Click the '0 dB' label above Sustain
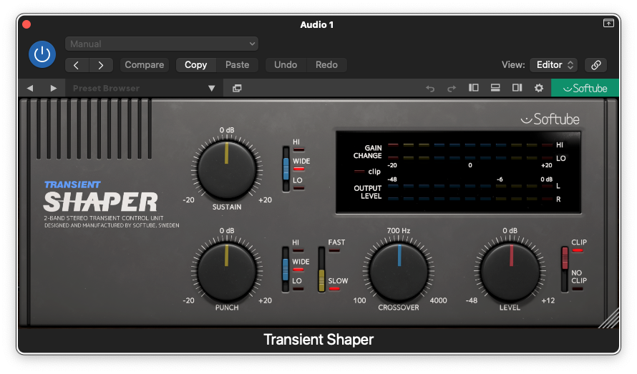Viewport: 637px width, 374px height. click(x=227, y=130)
